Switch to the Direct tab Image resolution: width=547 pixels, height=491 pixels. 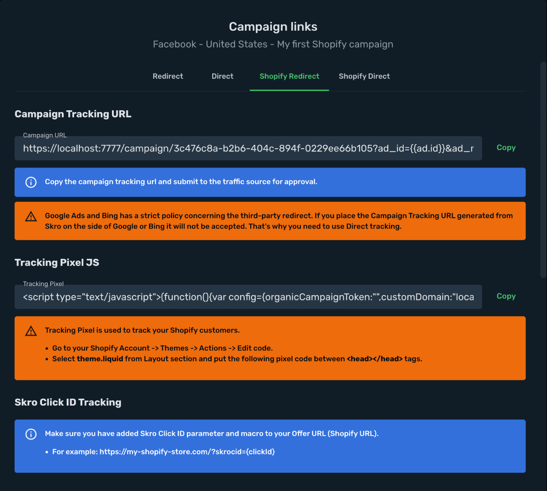tap(222, 76)
